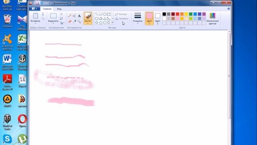The image size is (257, 145).
Task: Choose the brown color swatch in the second row
Action: point(173,19)
